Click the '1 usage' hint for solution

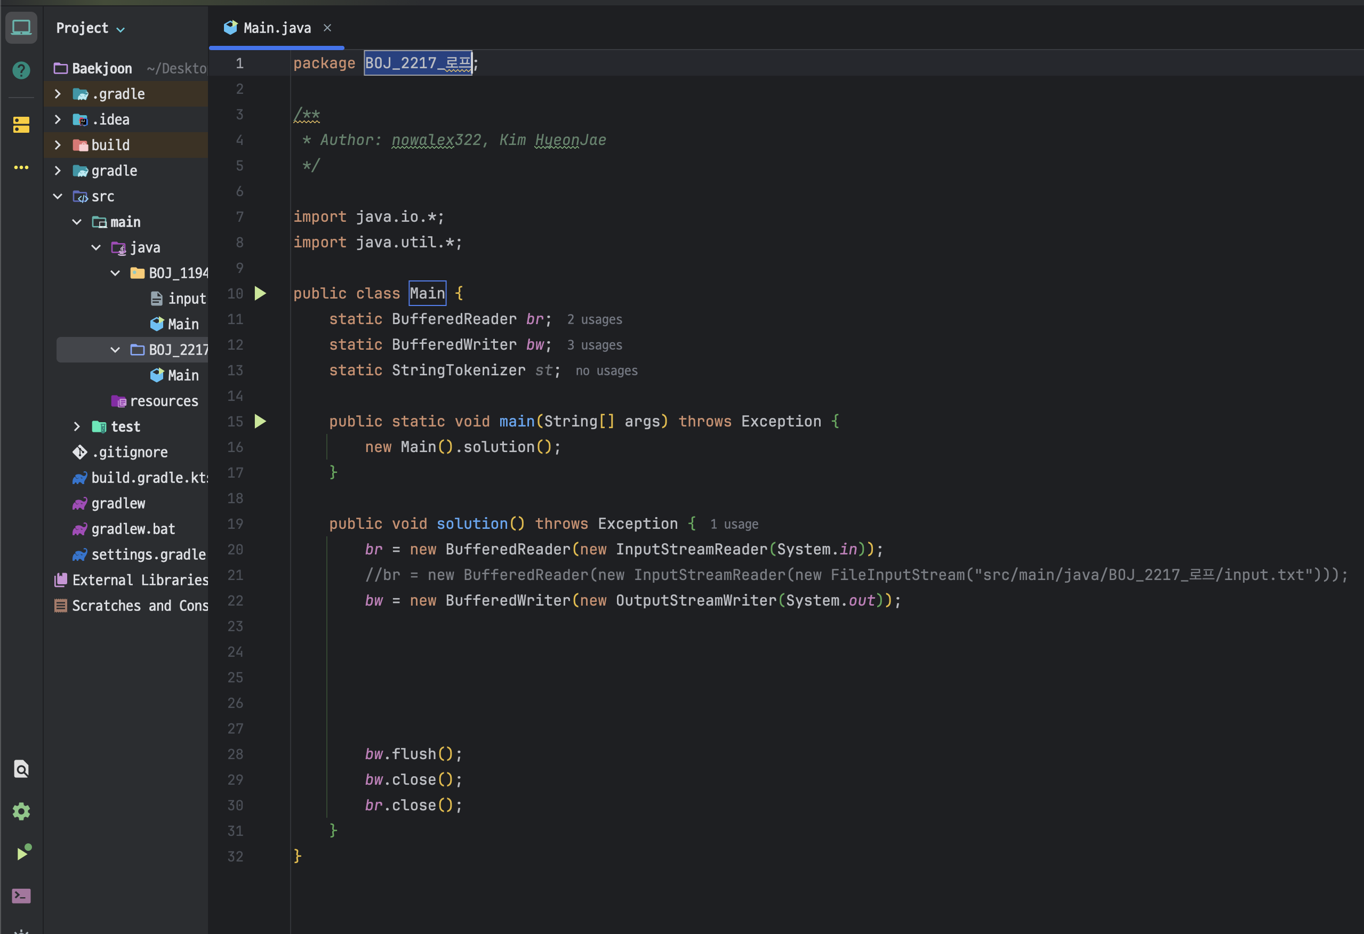[734, 525]
